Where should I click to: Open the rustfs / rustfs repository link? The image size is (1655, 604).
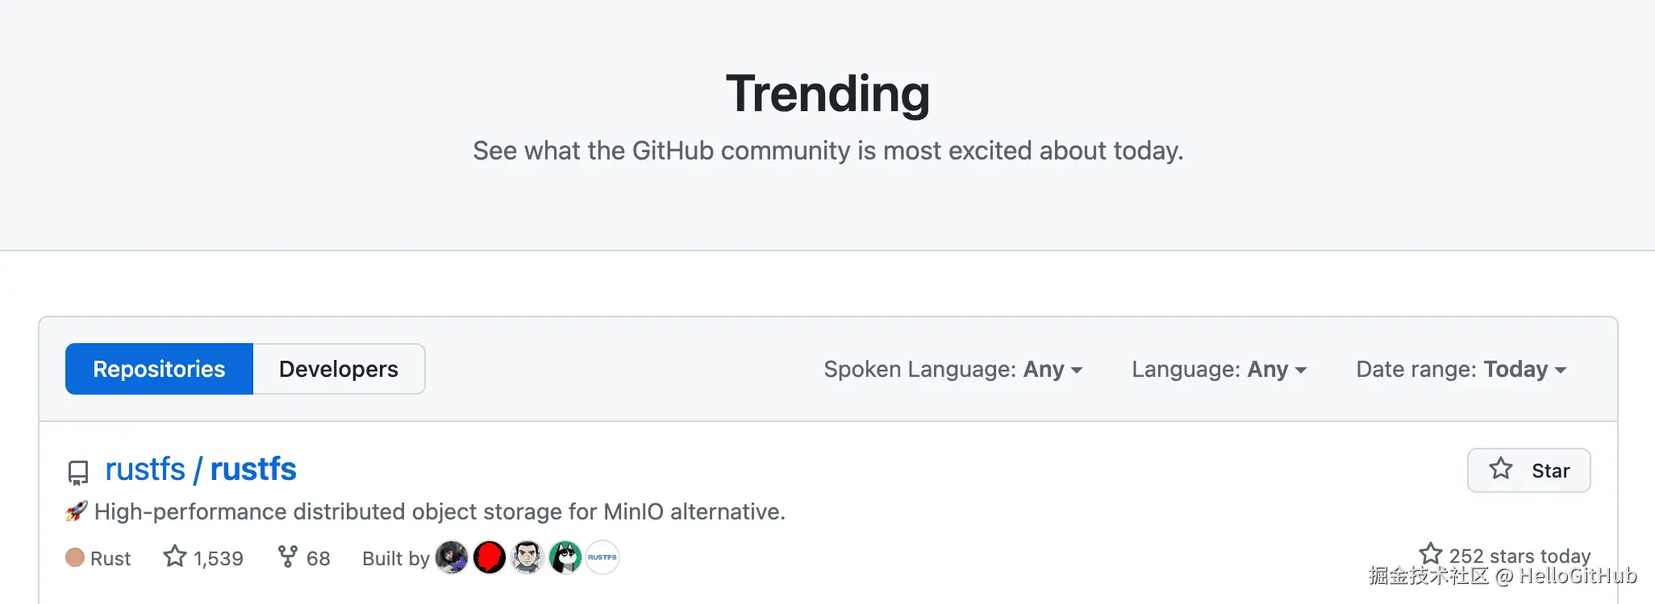pos(201,470)
